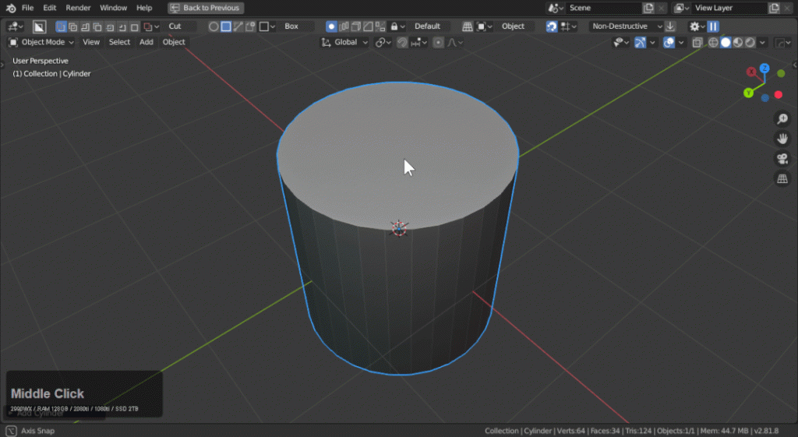This screenshot has width=798, height=437.
Task: Open the Render menu
Action: [x=78, y=8]
